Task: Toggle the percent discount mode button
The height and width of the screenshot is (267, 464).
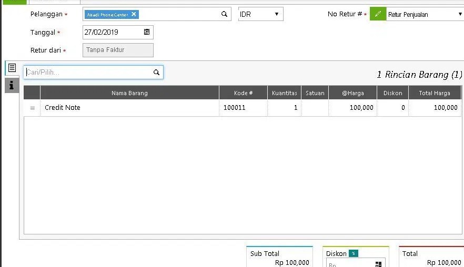Action: (x=353, y=253)
